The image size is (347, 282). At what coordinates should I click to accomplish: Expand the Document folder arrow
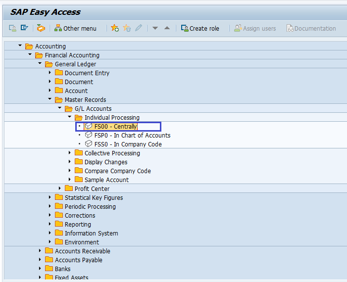point(50,82)
